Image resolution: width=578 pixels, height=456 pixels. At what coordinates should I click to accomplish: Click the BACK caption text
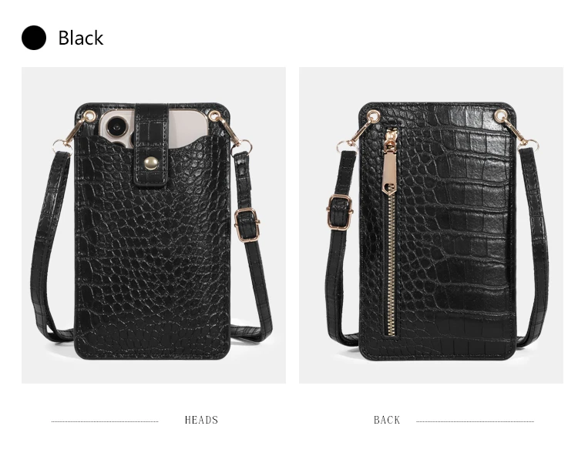[387, 420]
